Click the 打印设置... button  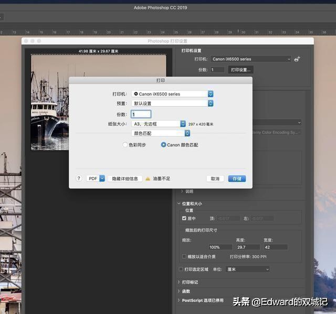[x=240, y=69]
